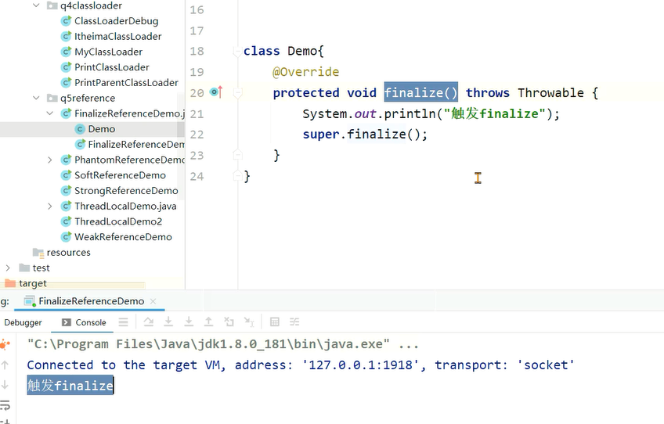Toggle folding of the finalize method on line 20
The height and width of the screenshot is (424, 664).
tap(237, 93)
